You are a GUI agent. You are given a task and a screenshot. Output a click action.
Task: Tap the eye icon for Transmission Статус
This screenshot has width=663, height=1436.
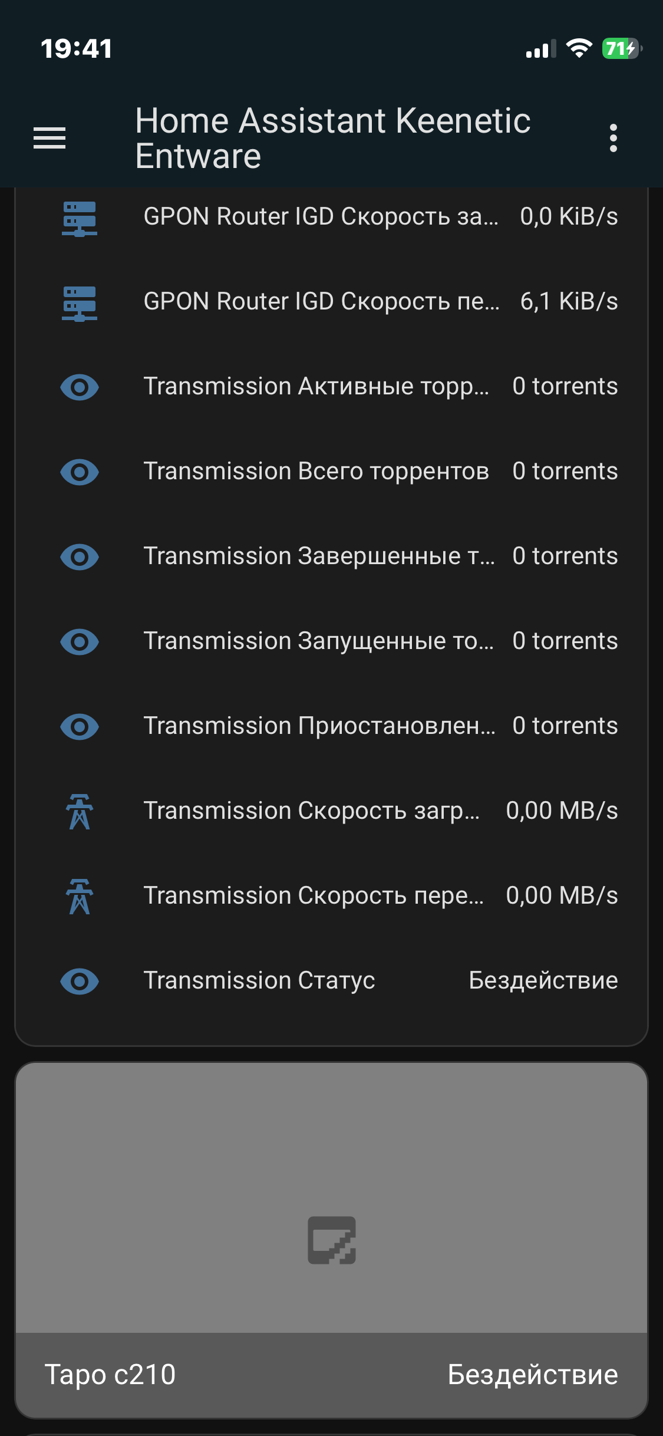tap(80, 982)
